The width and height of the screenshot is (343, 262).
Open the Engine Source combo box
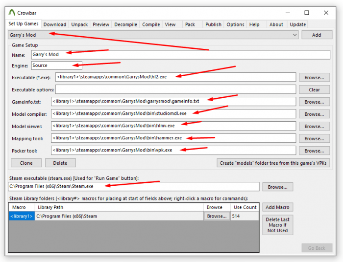[57, 65]
